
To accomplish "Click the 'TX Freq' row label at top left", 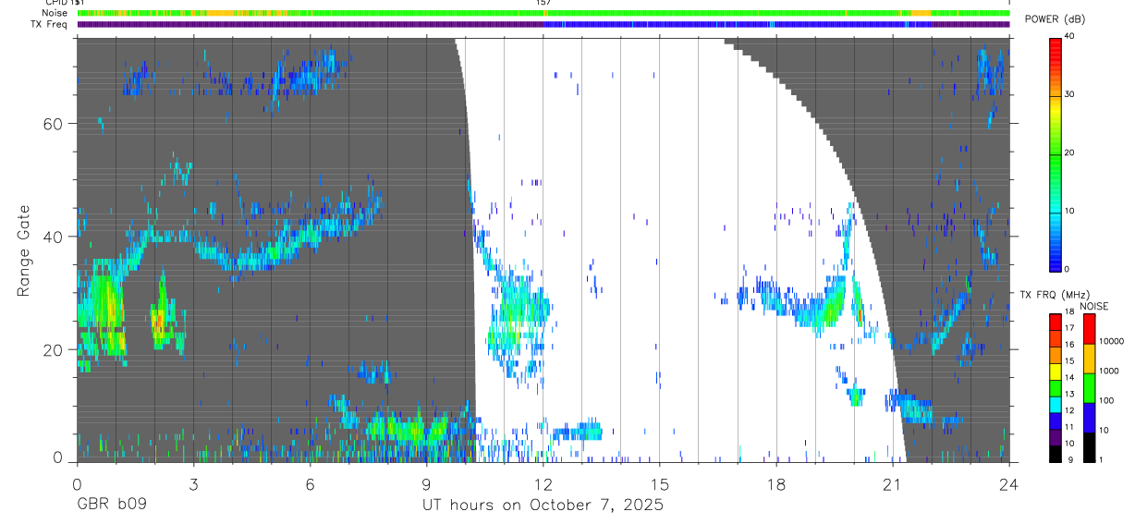I will [x=51, y=24].
